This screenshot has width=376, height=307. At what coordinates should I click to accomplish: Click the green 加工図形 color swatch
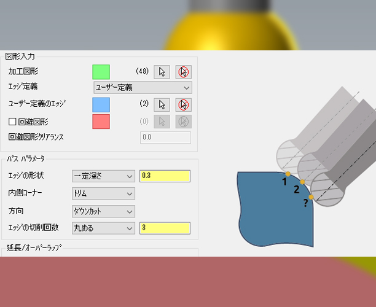tap(101, 72)
